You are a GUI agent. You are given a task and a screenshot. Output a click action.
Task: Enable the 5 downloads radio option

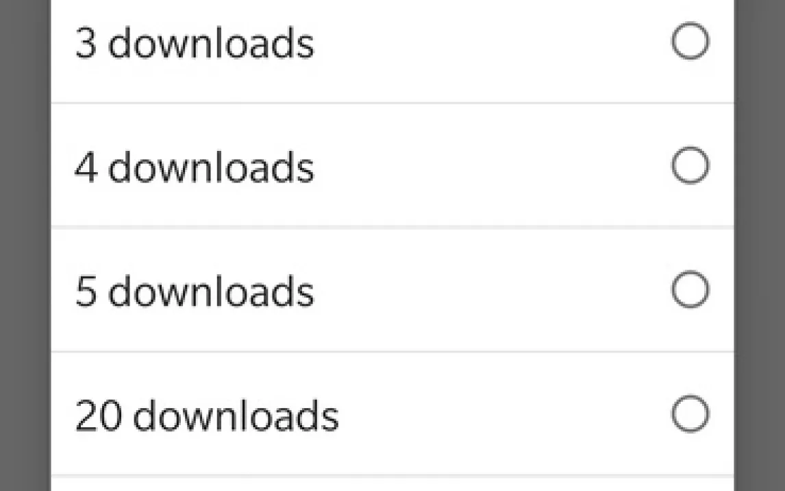pos(690,289)
